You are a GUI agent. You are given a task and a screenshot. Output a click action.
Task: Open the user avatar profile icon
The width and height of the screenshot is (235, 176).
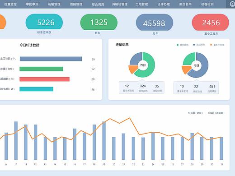[x=232, y=4]
